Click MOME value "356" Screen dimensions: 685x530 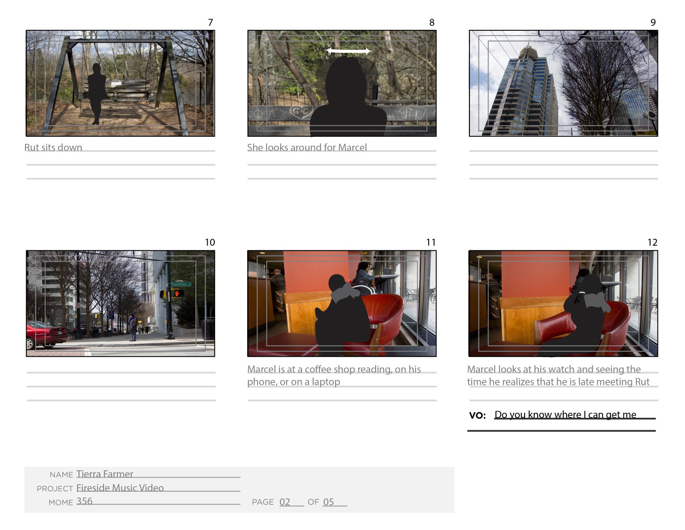[x=84, y=501]
